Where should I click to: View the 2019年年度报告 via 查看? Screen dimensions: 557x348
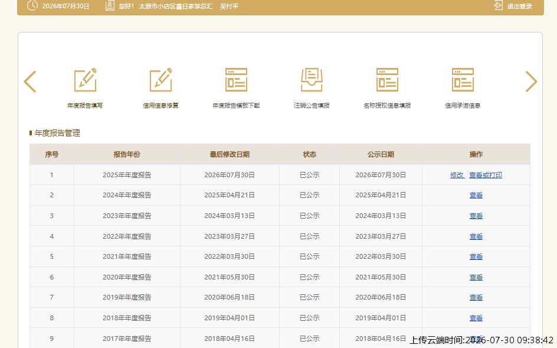(x=476, y=297)
